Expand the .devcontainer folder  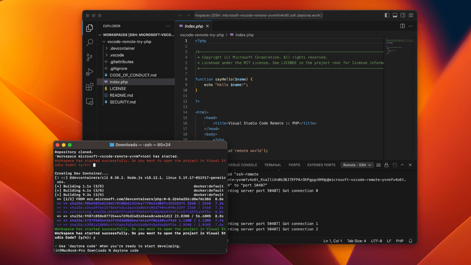122,48
